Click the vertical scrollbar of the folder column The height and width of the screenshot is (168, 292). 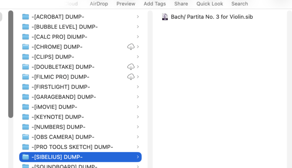tap(11, 64)
